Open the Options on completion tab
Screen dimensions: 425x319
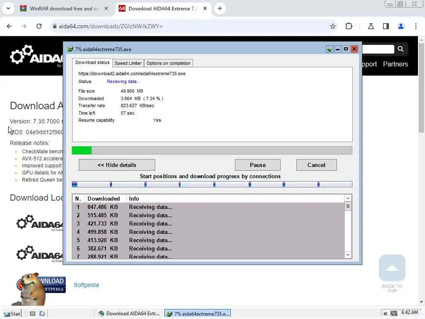(x=169, y=63)
